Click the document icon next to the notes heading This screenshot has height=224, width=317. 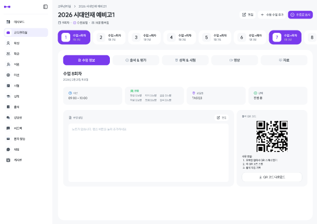pyautogui.click(x=70, y=117)
